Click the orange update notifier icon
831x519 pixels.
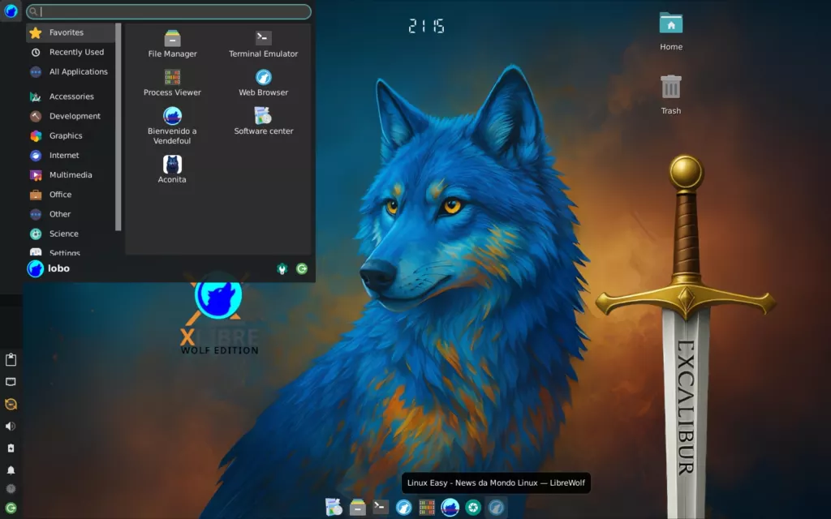click(x=11, y=404)
